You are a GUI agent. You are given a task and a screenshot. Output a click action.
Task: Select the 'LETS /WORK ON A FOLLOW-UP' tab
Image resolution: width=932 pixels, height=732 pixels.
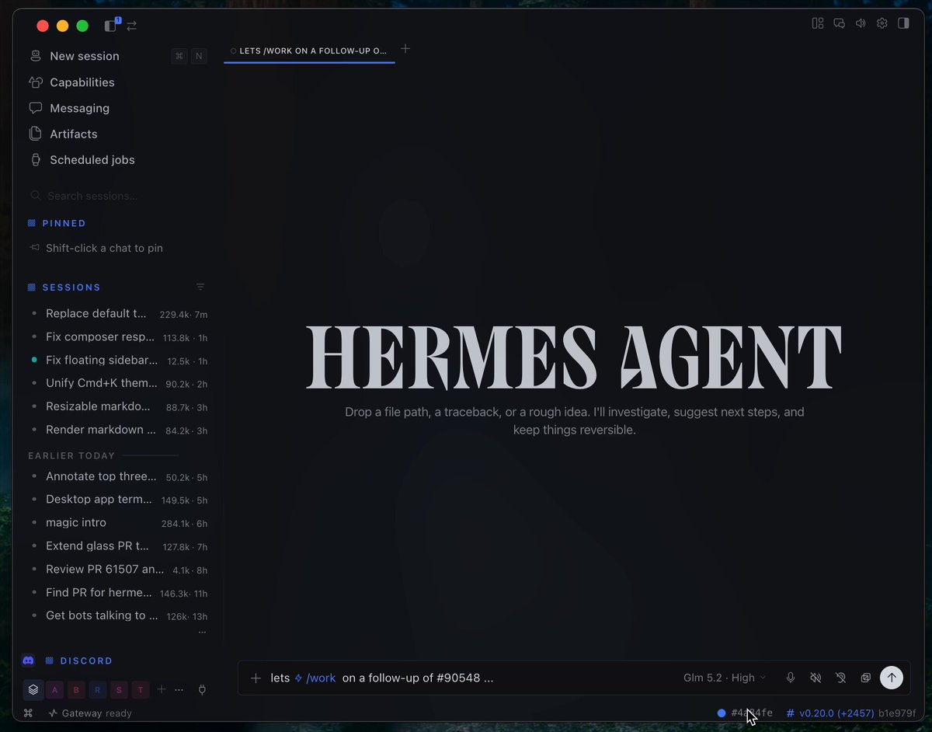point(309,51)
